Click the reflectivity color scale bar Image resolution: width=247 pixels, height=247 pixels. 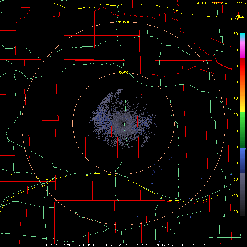pyautogui.click(x=242, y=122)
